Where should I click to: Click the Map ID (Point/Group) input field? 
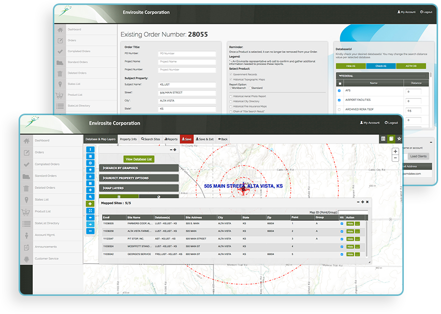click(x=352, y=213)
